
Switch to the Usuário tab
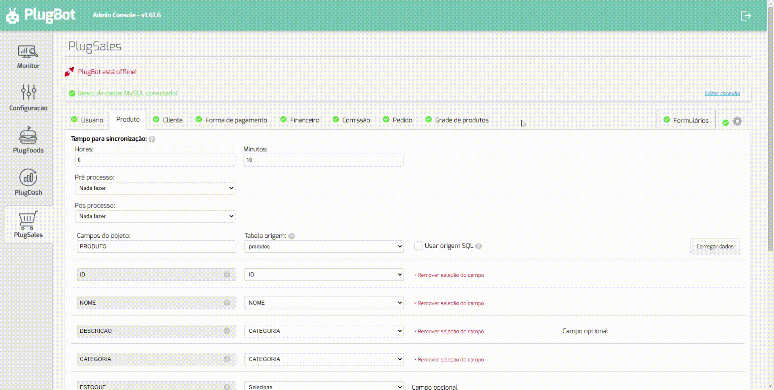pyautogui.click(x=87, y=120)
